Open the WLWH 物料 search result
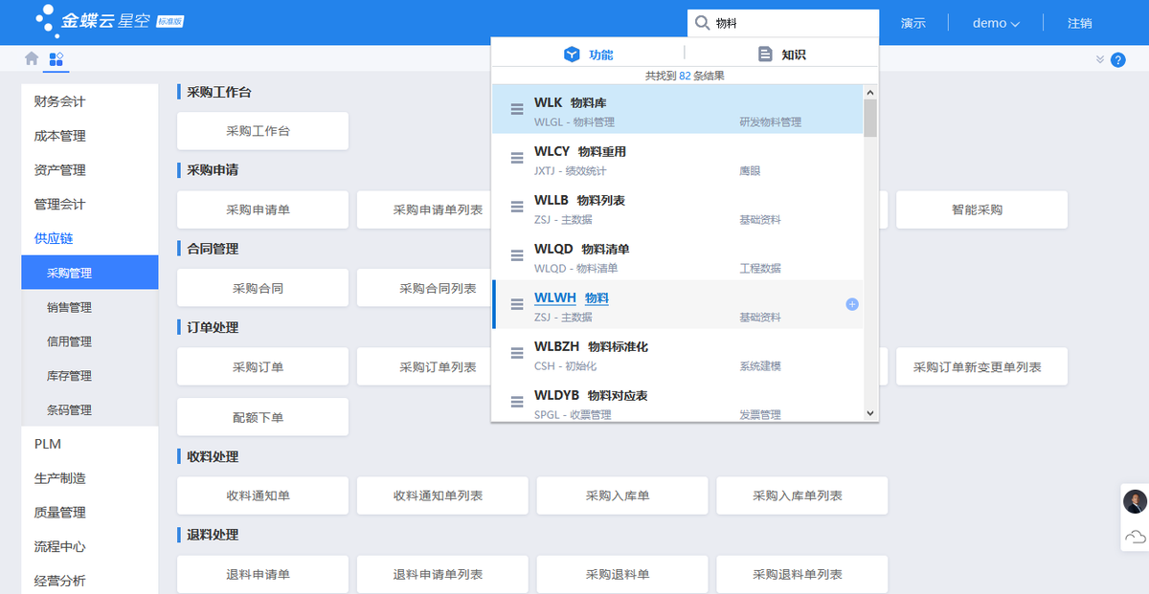 (x=572, y=298)
